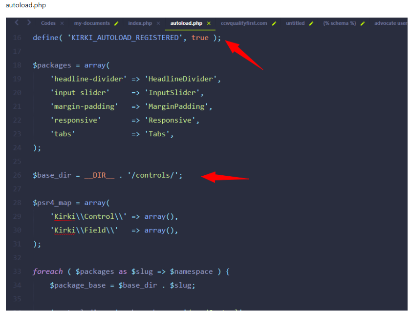Switch to the my-documents tab
Screen dimensions: 411x312
point(91,23)
